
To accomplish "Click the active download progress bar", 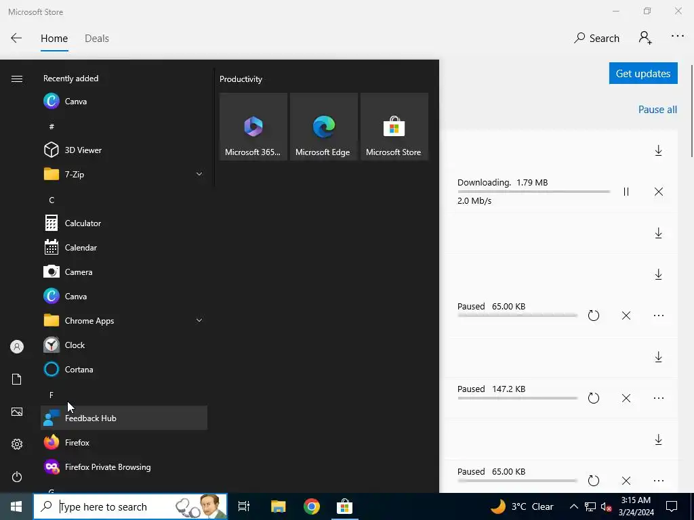I will point(534,192).
